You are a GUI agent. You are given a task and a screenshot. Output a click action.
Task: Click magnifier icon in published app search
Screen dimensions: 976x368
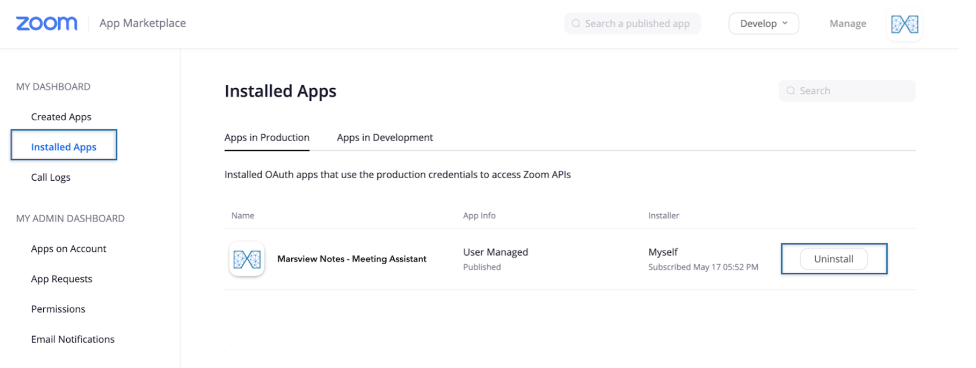[576, 23]
